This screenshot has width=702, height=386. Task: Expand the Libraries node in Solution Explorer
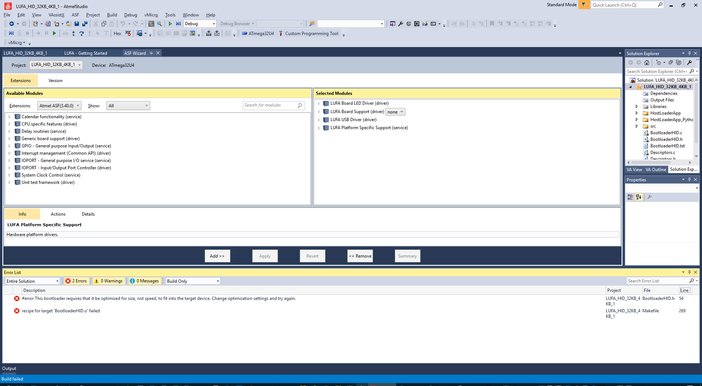point(637,107)
